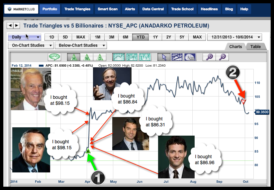Open the Daily interval dropdown
Screen dimensions: 274x190
pyautogui.click(x=25, y=37)
